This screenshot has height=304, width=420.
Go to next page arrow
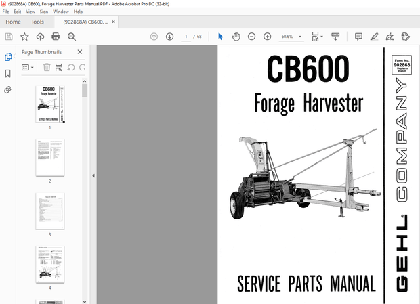(x=169, y=37)
